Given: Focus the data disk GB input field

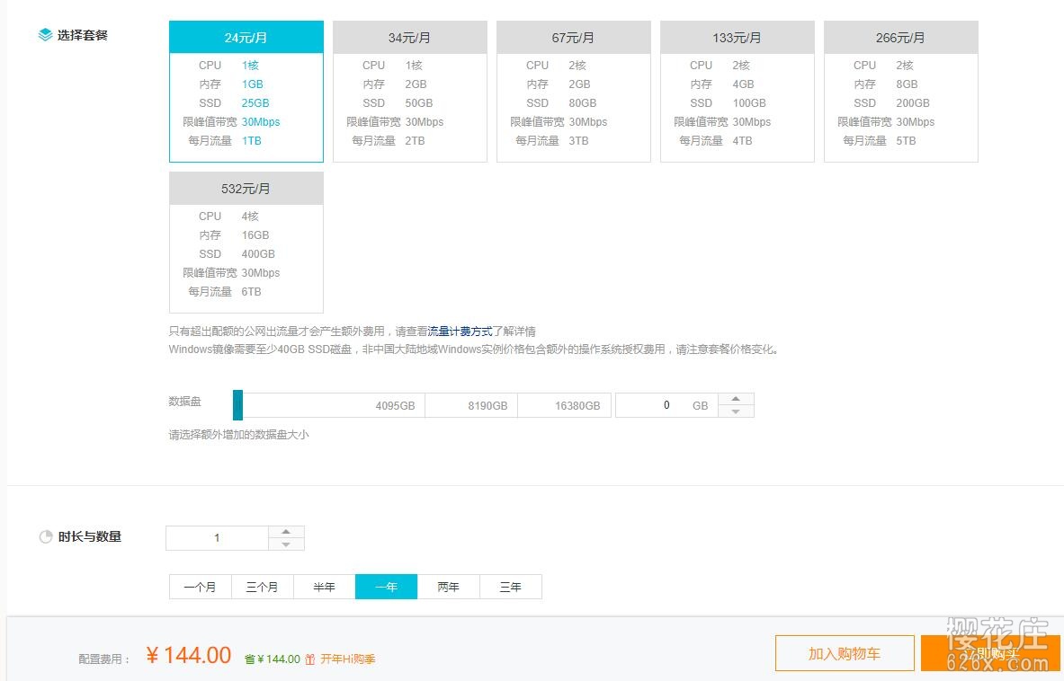Looking at the screenshot, I should click(x=666, y=405).
